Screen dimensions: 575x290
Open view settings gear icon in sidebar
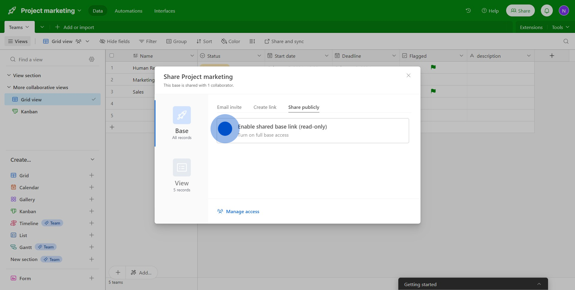pos(92,59)
